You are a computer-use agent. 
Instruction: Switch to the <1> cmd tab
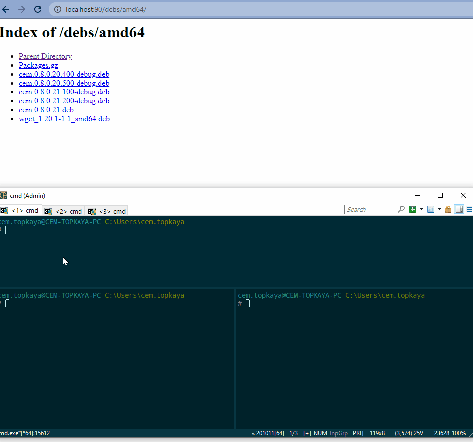click(20, 211)
